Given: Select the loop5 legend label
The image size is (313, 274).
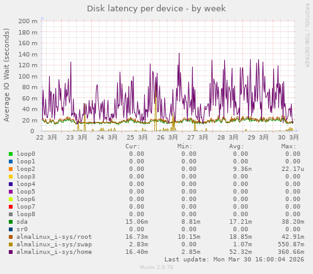Looking at the screenshot, I should [x=26, y=192].
